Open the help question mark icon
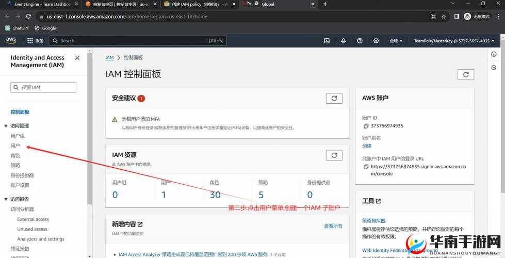The height and width of the screenshot is (258, 505). click(x=360, y=41)
